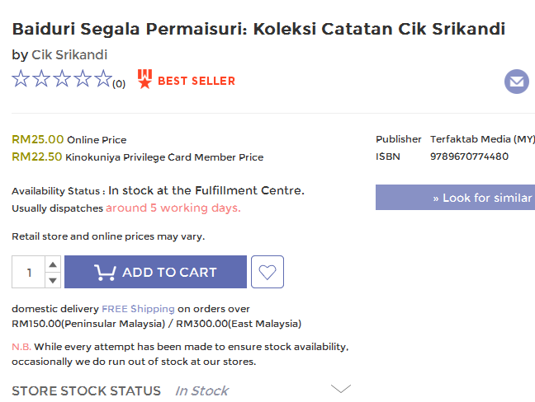Click the quantity input field
This screenshot has width=535, height=402.
pyautogui.click(x=30, y=272)
